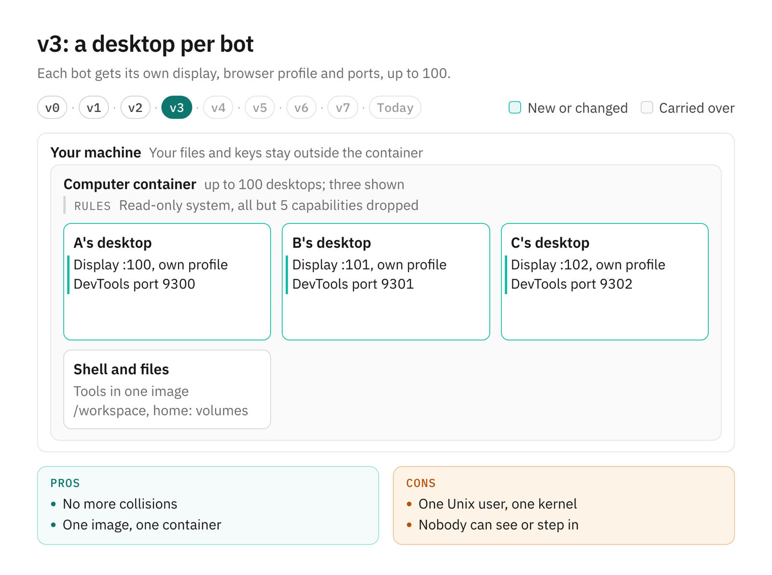Select the v7 pill
The width and height of the screenshot is (772, 575).
tap(343, 108)
